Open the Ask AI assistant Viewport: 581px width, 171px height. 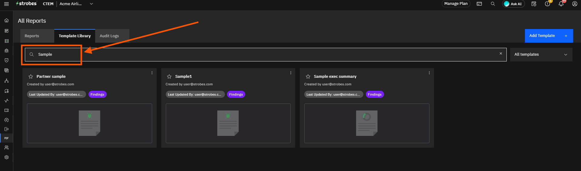click(x=513, y=4)
